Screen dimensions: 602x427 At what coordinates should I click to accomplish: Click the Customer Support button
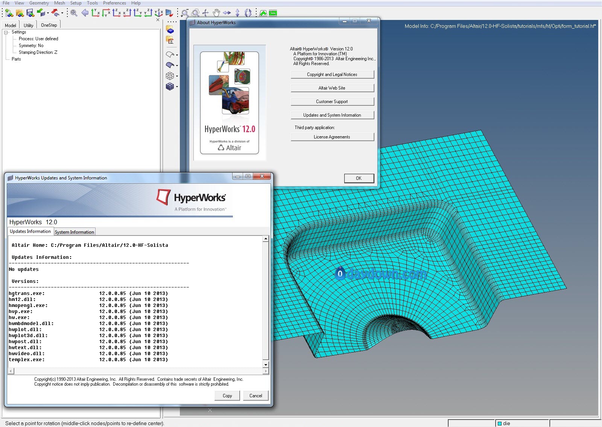tap(332, 102)
